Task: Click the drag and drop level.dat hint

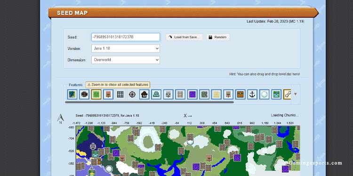Action: pyautogui.click(x=265, y=74)
